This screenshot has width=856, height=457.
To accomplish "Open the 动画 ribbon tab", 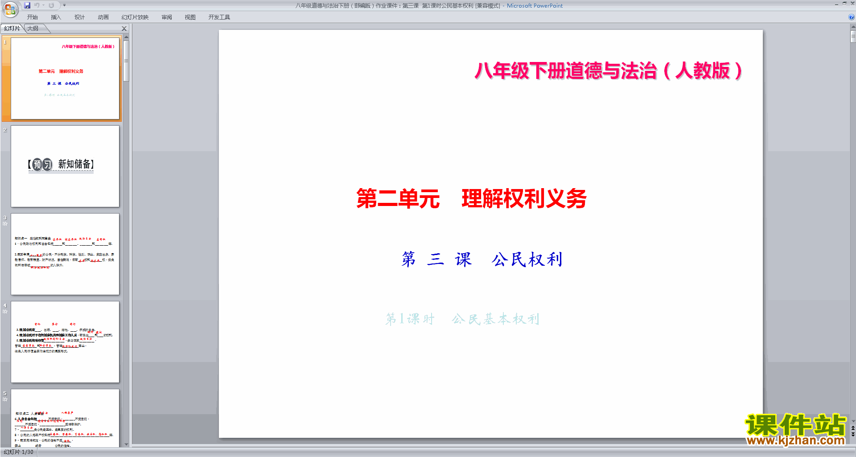I will click(103, 17).
